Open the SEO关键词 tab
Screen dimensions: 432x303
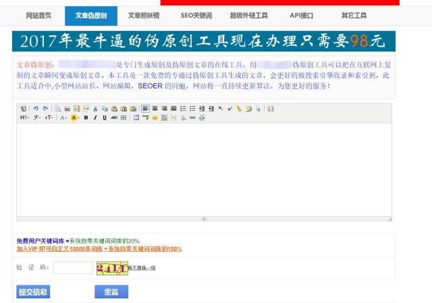point(196,16)
